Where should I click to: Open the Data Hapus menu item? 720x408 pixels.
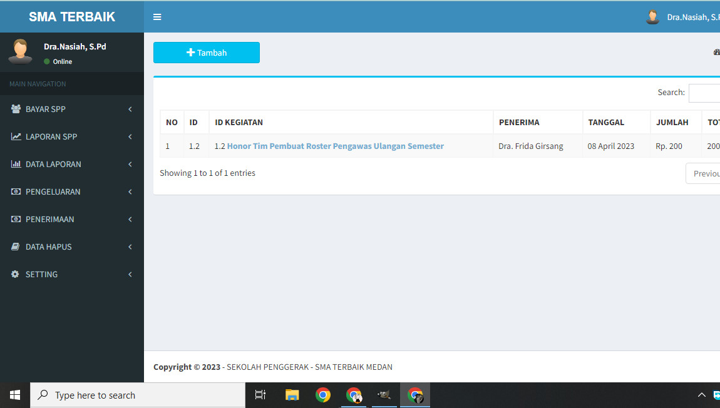(49, 247)
